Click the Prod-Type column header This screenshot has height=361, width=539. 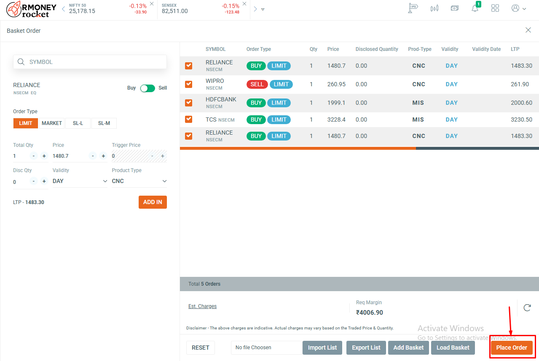(x=420, y=49)
